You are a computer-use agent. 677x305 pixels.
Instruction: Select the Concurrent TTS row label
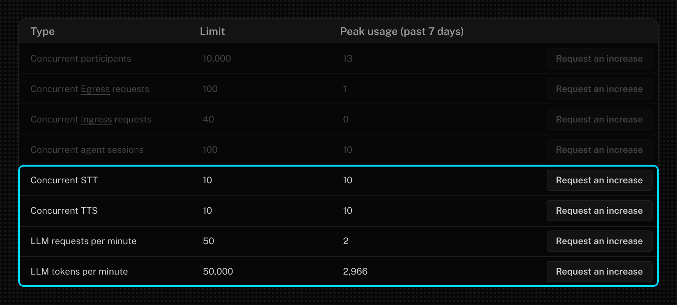coord(64,211)
